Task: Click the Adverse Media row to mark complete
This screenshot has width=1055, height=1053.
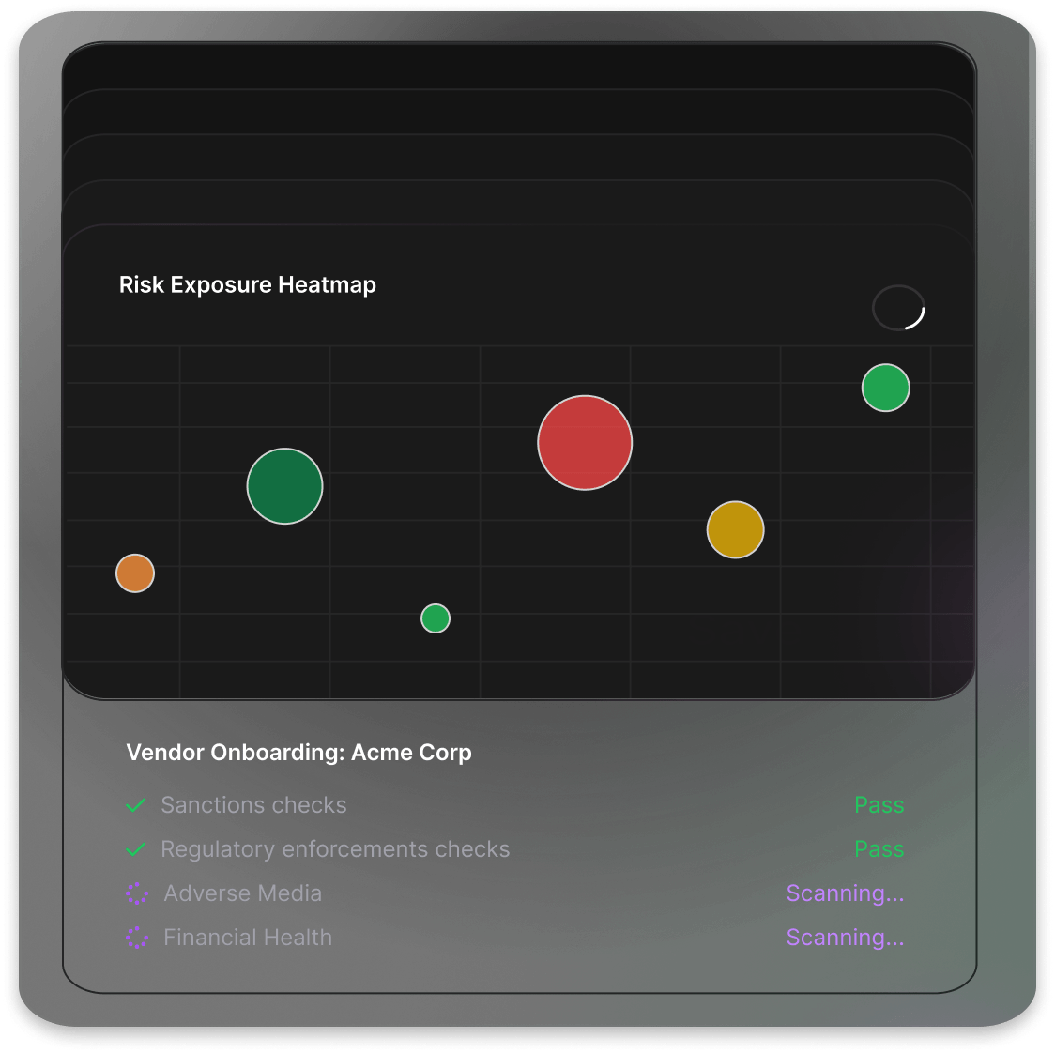Action: pos(242,893)
